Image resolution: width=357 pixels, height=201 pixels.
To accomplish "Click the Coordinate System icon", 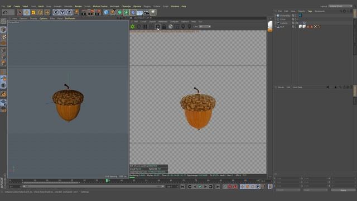I will pos(76,12).
